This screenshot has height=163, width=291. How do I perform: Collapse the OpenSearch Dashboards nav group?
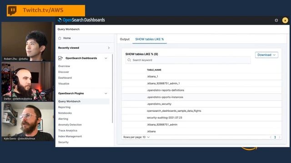[106, 58]
